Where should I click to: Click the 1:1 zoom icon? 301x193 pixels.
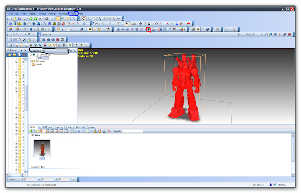118,19
